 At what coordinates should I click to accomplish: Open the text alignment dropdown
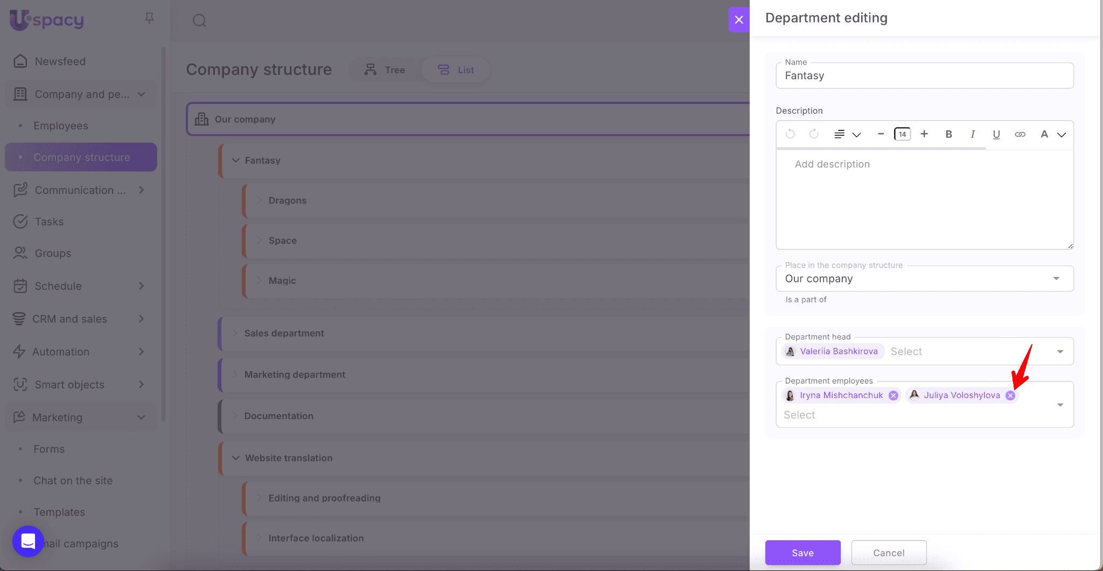click(847, 134)
